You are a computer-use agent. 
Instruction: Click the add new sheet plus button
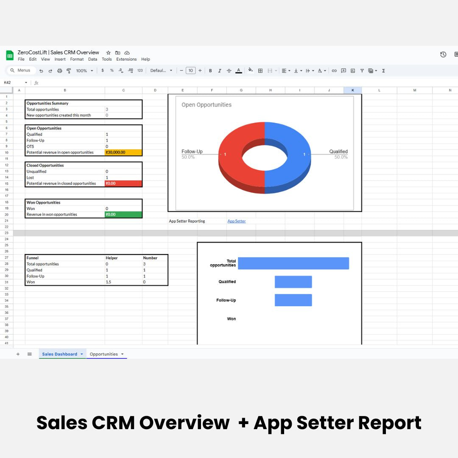[18, 354]
